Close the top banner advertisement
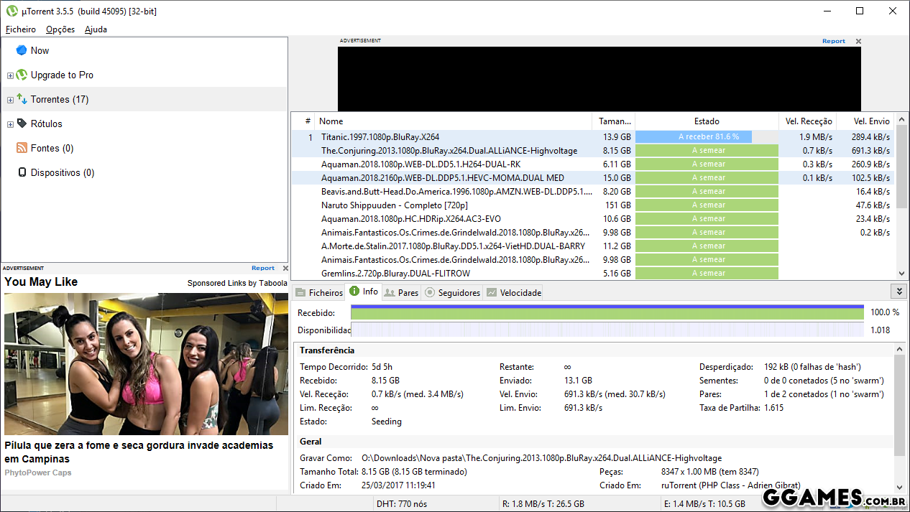Viewport: 910px width, 512px height. (x=858, y=42)
